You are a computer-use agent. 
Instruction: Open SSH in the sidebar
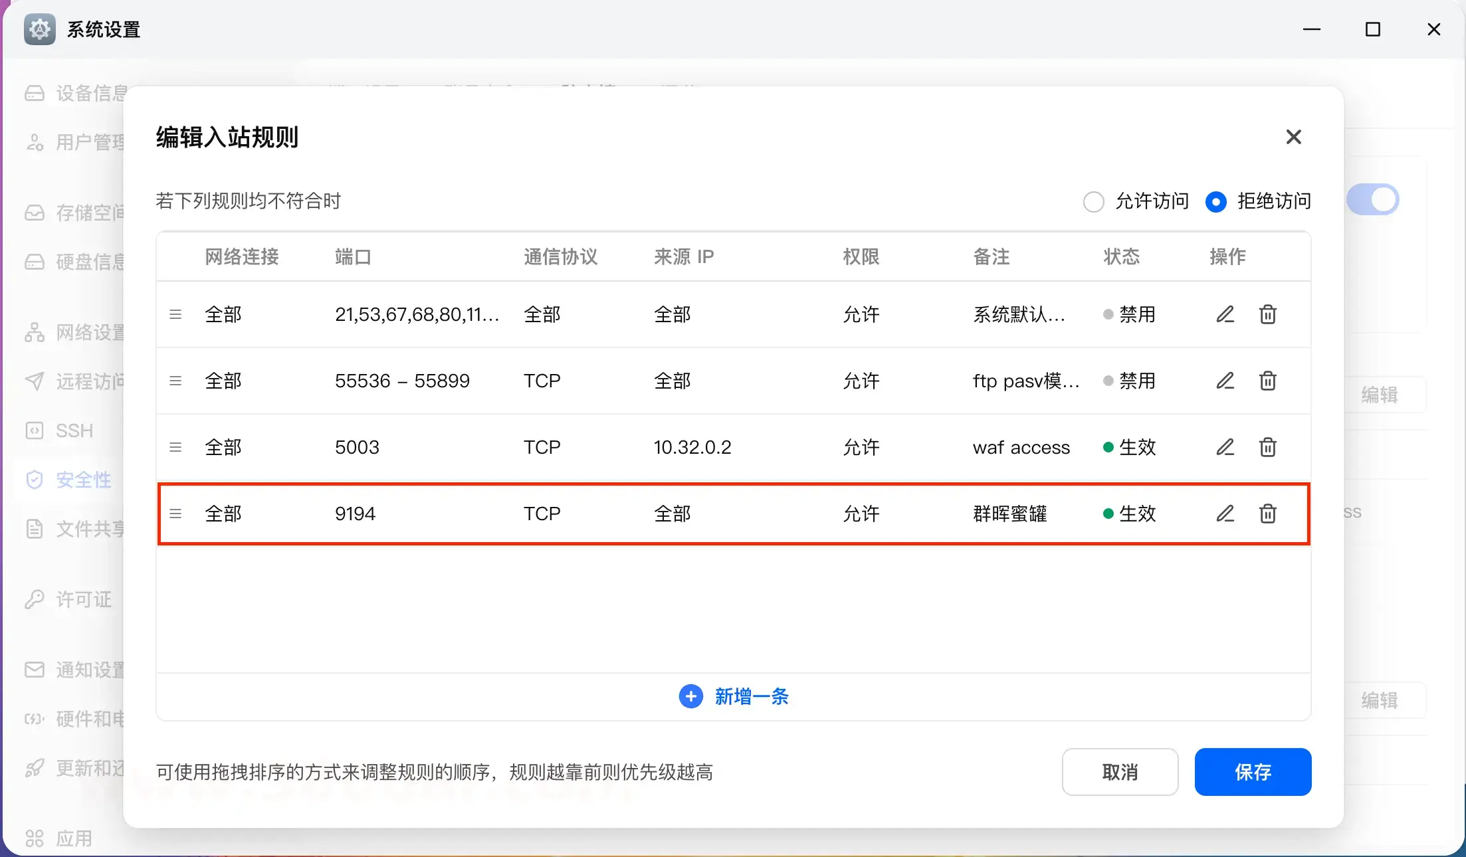tap(74, 430)
